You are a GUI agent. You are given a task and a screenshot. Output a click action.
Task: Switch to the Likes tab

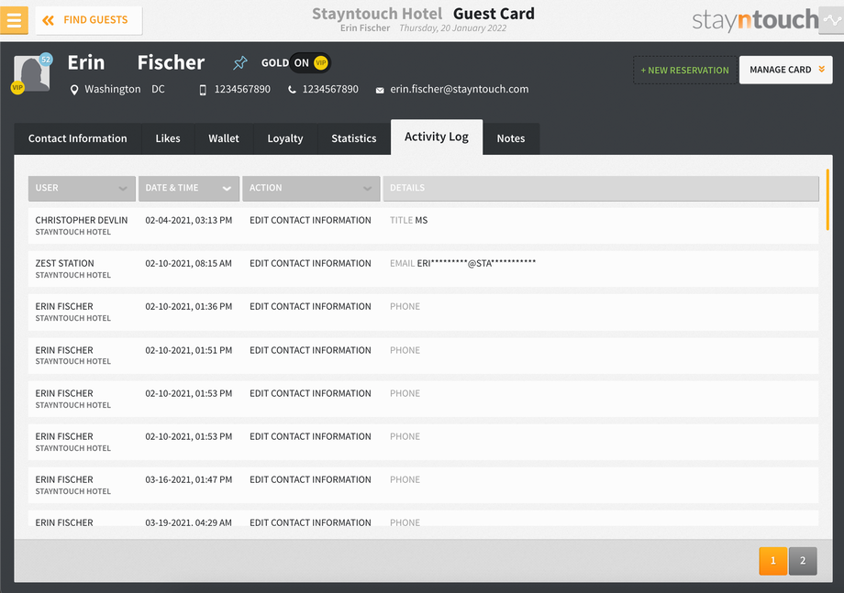168,138
